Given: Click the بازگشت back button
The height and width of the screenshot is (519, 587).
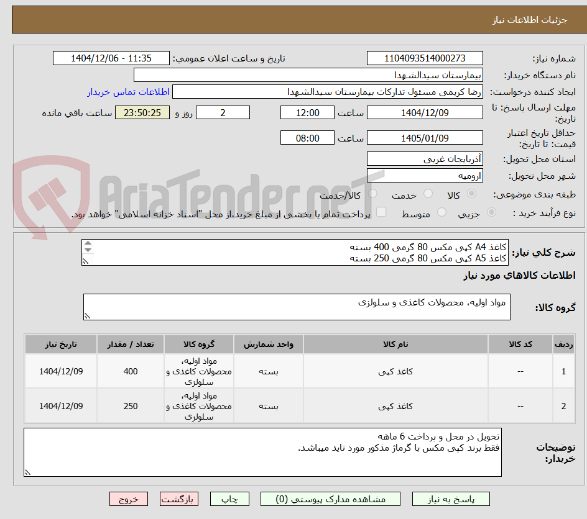Looking at the screenshot, I should point(178,499).
